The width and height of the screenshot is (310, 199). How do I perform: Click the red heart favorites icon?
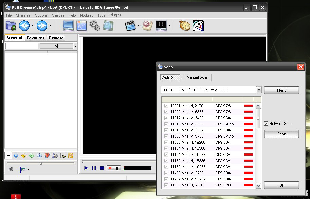[47, 156]
